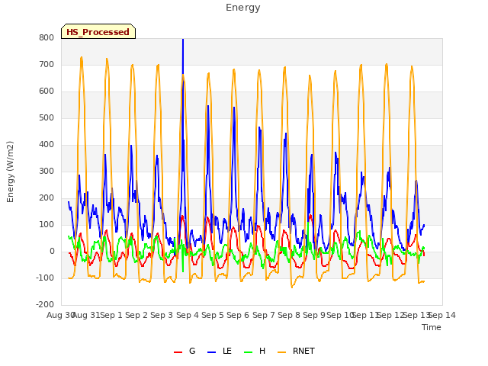
Task: Click the orange RNET legend color marker
Action: pos(281,352)
